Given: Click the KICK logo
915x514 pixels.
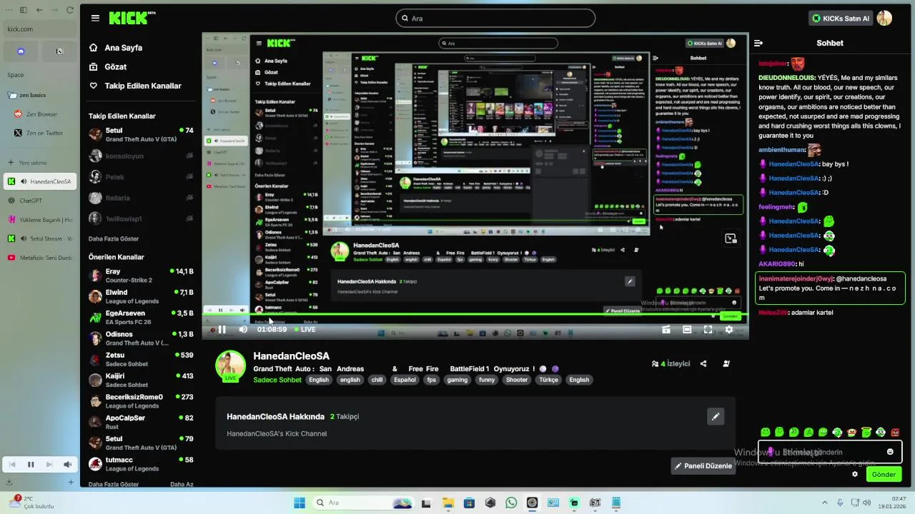Looking at the screenshot, I should pyautogui.click(x=132, y=18).
